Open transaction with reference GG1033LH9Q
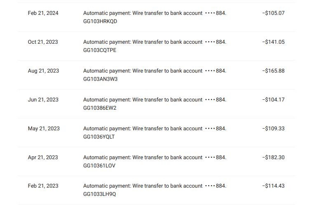The height and width of the screenshot is (207, 314). pos(100,194)
